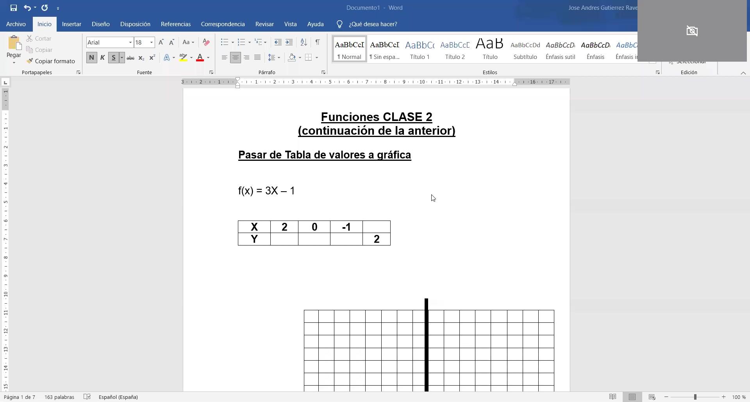Open font color dropdown arrow
Viewport: 750px width, 402px height.
208,58
